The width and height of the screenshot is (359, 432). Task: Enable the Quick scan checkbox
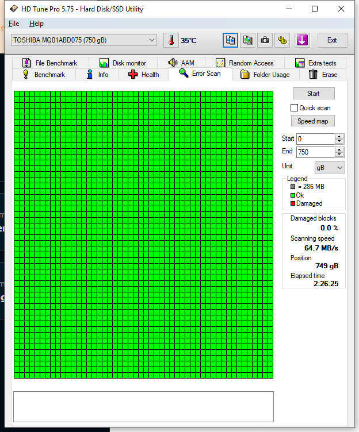(x=294, y=108)
